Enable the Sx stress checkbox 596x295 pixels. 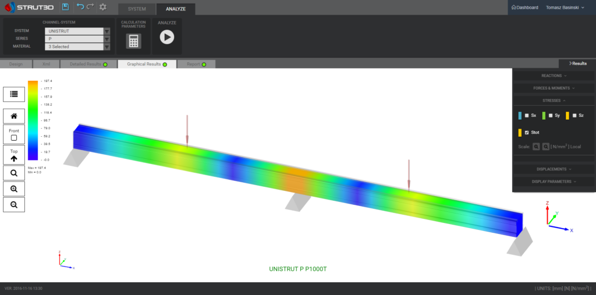pos(527,116)
